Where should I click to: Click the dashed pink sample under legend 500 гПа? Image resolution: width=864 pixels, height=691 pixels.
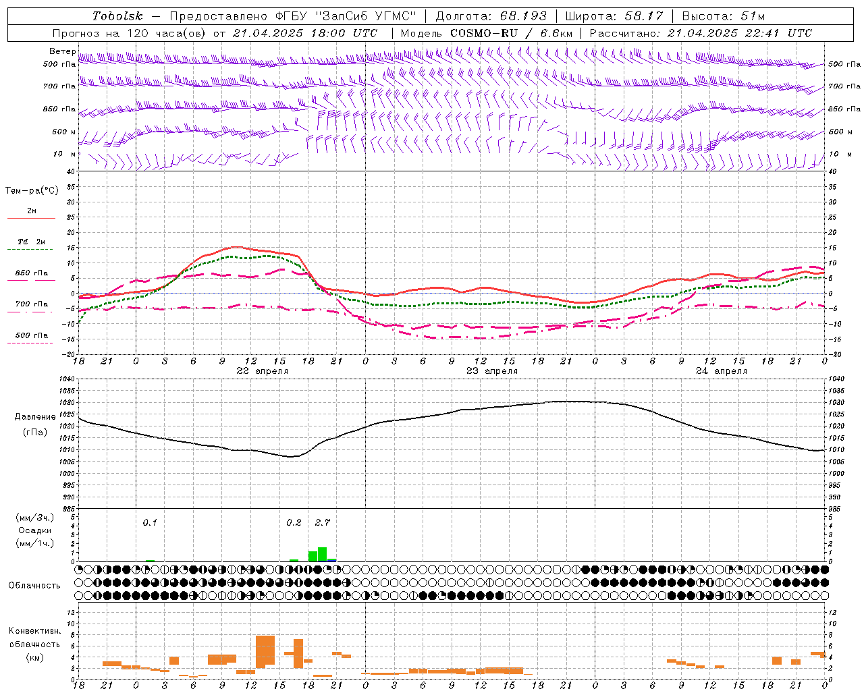30,343
